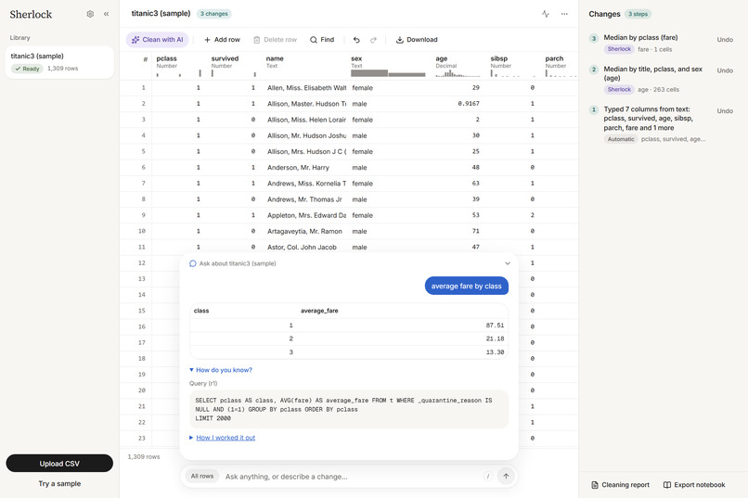This screenshot has width=748, height=498.
Task: Select the cell Allen, Miss. Elisabeth Walt
Action: [306, 88]
